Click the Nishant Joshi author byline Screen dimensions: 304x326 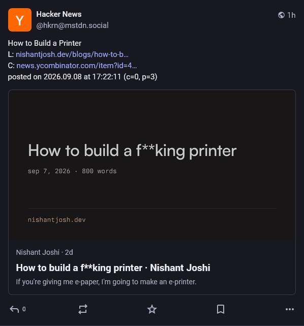pos(38,252)
